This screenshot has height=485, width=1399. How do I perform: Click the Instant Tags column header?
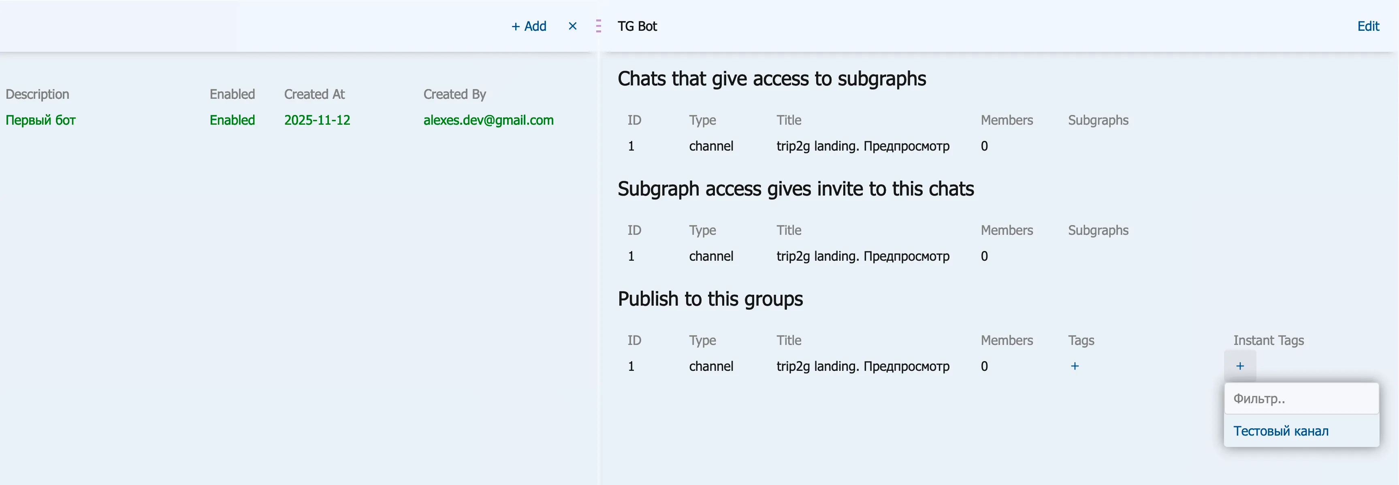coord(1268,340)
